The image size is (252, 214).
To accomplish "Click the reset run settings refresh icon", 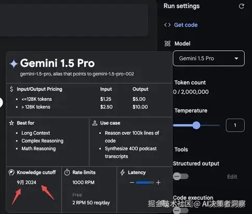I will coord(242,6).
